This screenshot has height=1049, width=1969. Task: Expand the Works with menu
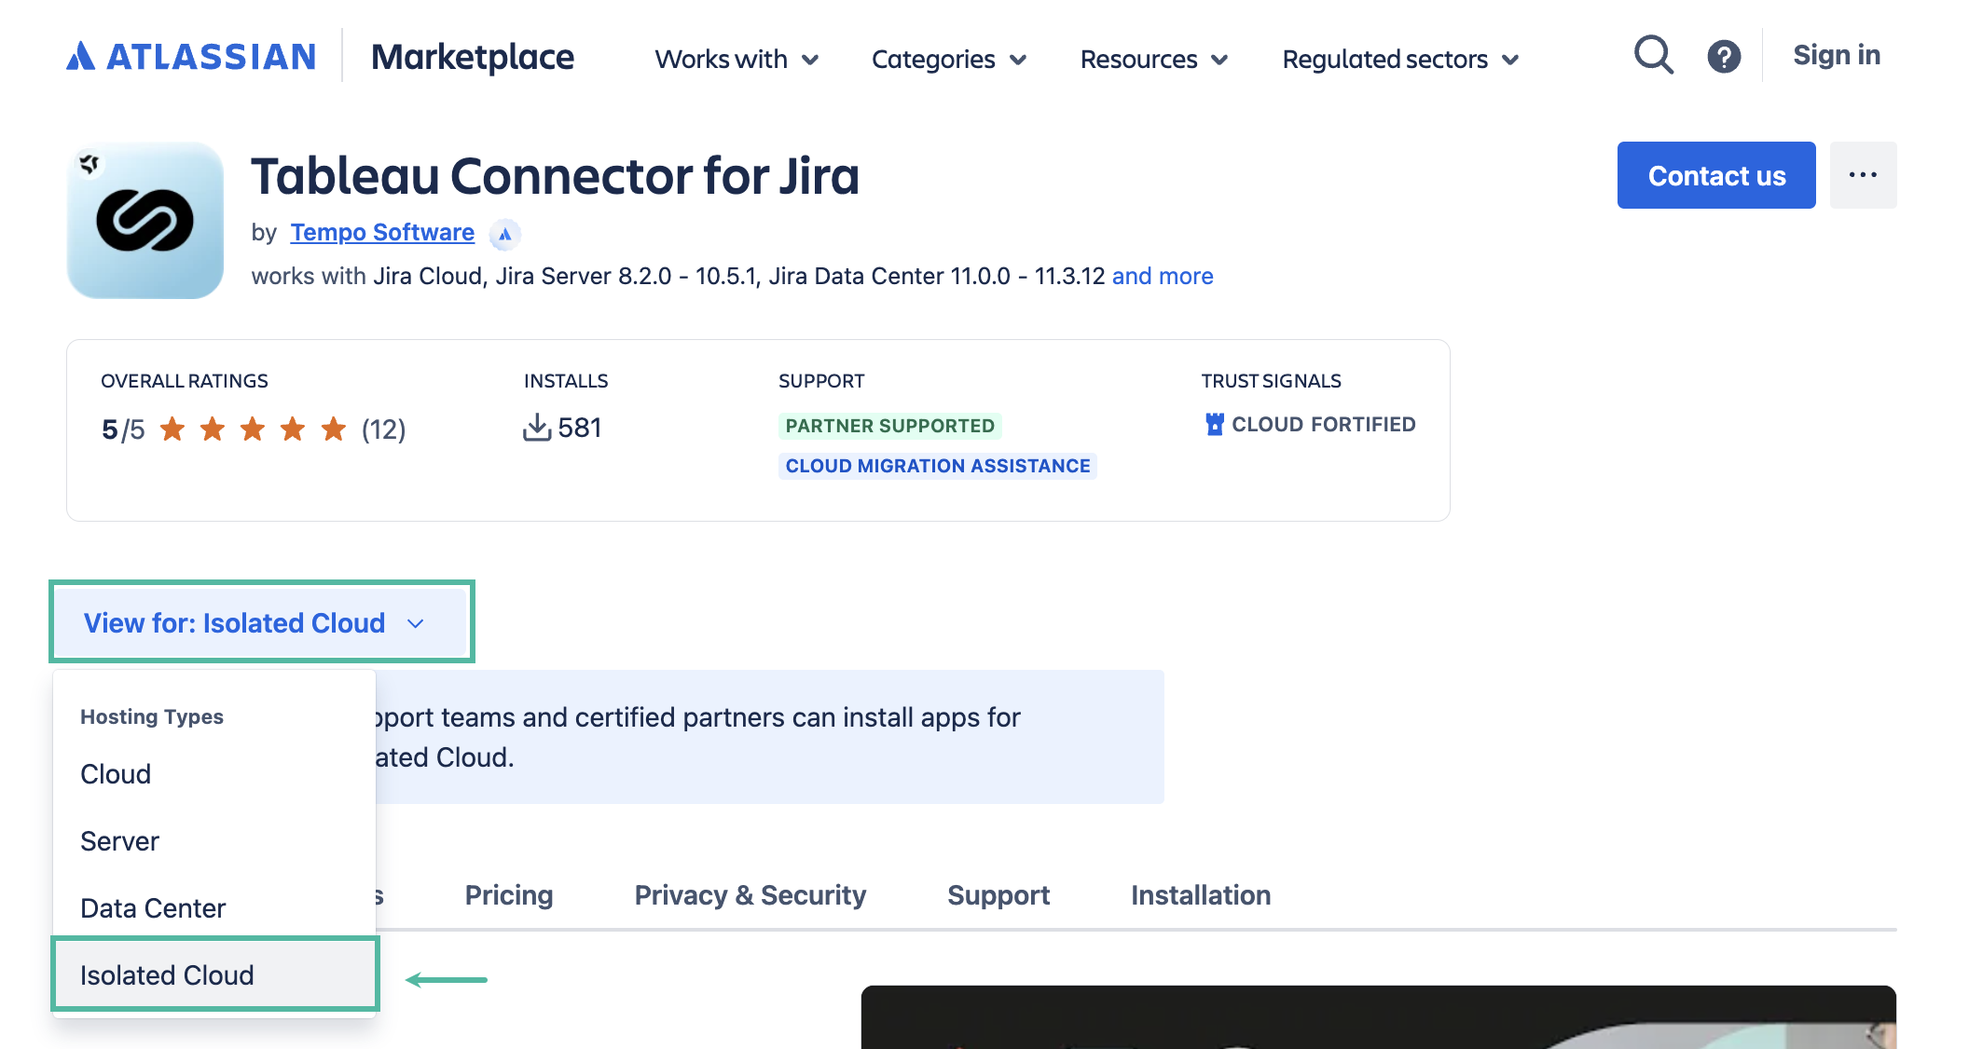(737, 59)
